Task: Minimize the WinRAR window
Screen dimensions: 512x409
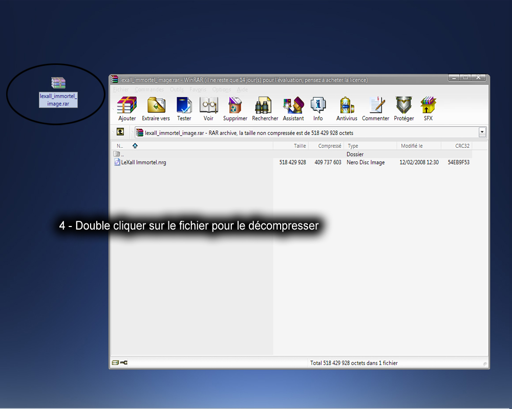Action: pyautogui.click(x=454, y=78)
